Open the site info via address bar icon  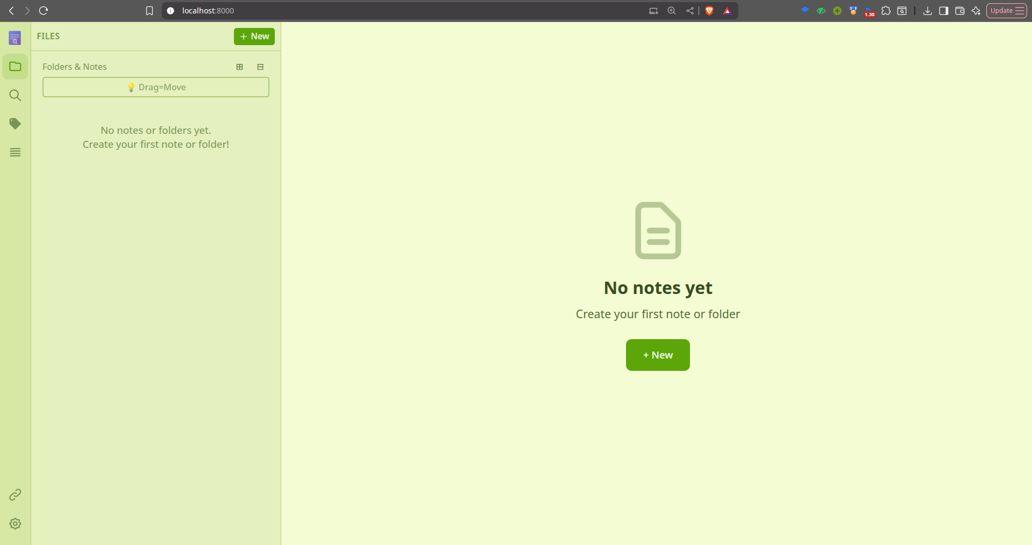pyautogui.click(x=170, y=11)
